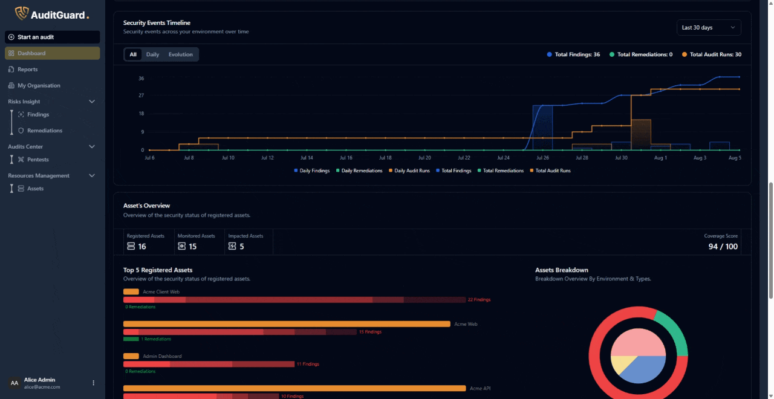The width and height of the screenshot is (774, 399).
Task: Click the 'Acme Client Web' asset name
Action: [x=161, y=292]
